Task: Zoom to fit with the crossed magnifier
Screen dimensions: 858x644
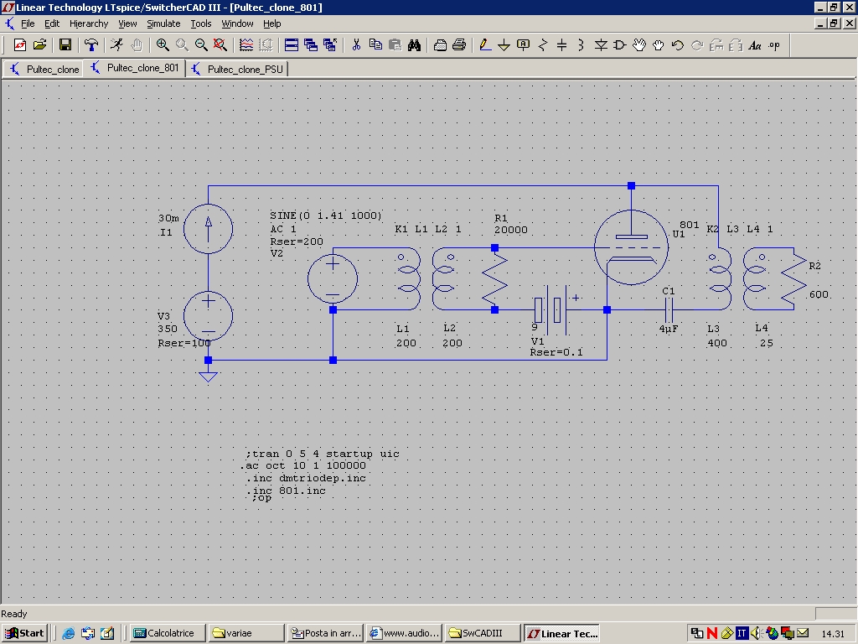Action: [220, 45]
